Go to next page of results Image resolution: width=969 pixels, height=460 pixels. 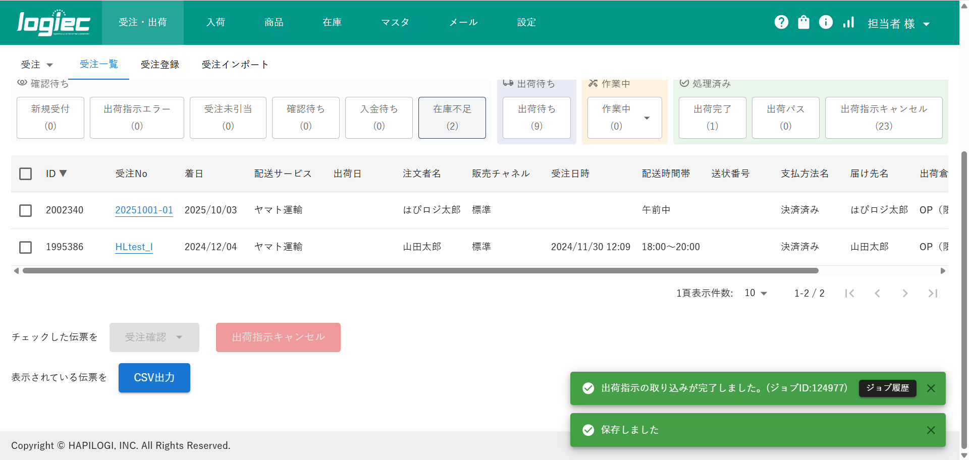click(905, 294)
